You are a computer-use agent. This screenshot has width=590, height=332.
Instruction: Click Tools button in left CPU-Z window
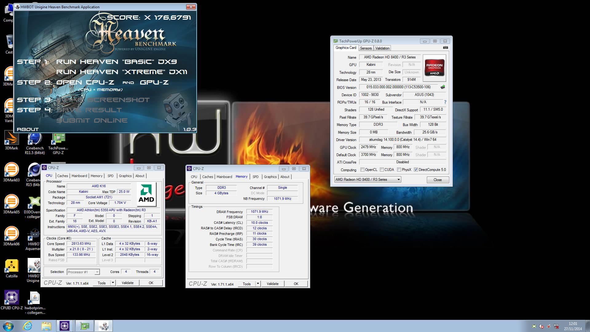[x=102, y=283]
